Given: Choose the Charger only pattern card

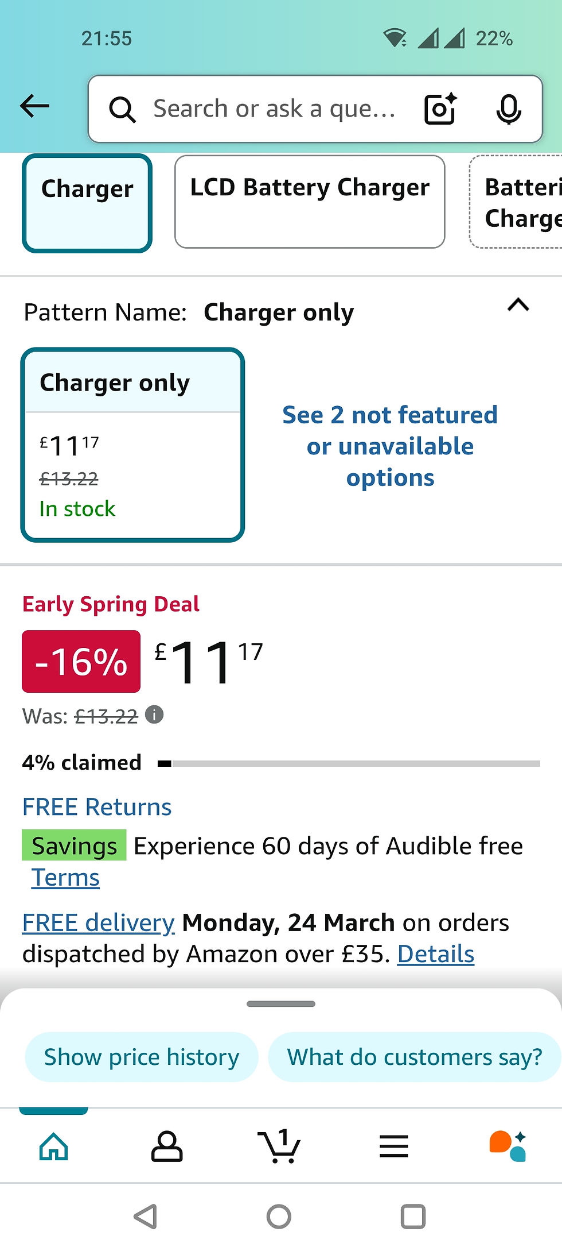Looking at the screenshot, I should (132, 445).
